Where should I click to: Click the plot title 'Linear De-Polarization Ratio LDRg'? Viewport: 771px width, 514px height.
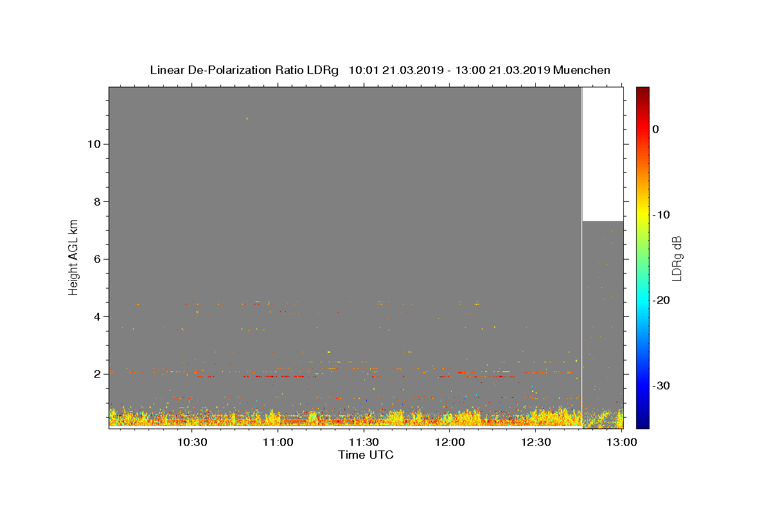244,70
